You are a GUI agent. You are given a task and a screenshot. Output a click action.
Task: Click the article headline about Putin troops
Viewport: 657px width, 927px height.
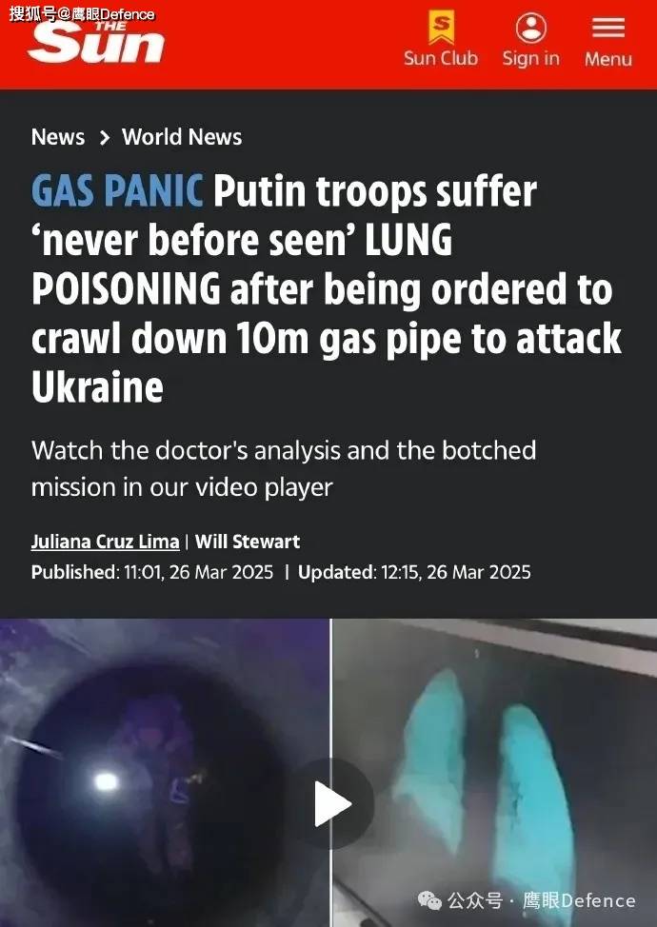[327, 289]
